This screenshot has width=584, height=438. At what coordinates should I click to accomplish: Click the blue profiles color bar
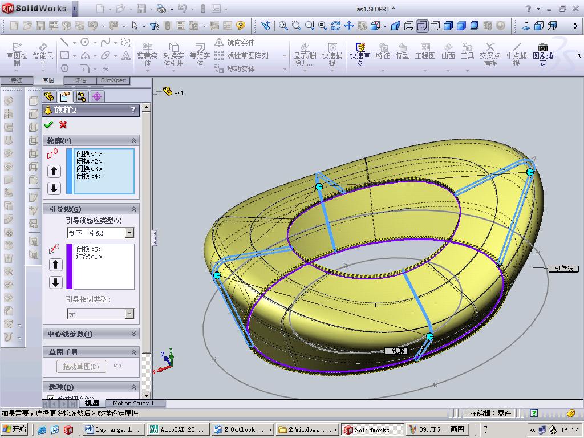click(x=69, y=171)
